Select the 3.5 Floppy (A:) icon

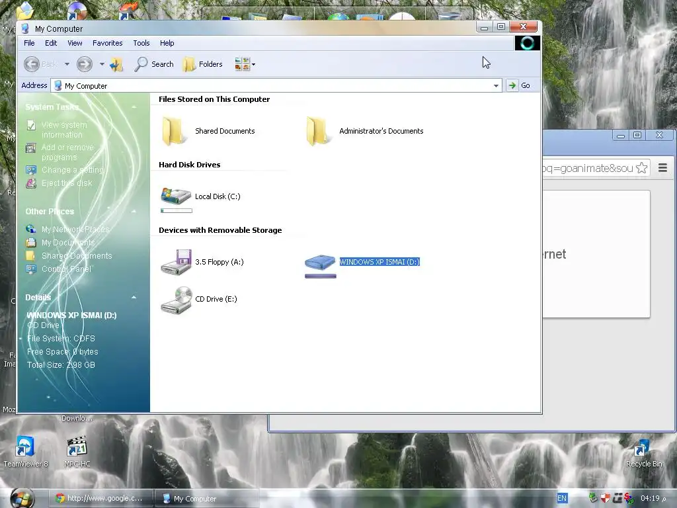[176, 262]
